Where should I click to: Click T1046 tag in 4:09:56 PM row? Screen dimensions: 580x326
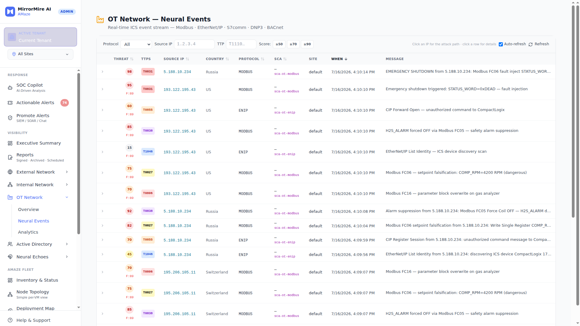(x=148, y=254)
